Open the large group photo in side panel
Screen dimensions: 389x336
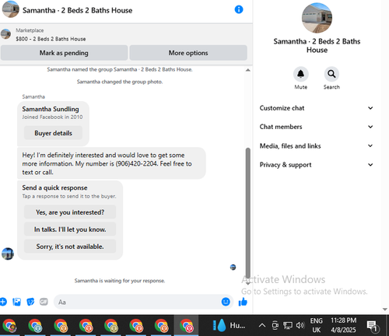317,18
